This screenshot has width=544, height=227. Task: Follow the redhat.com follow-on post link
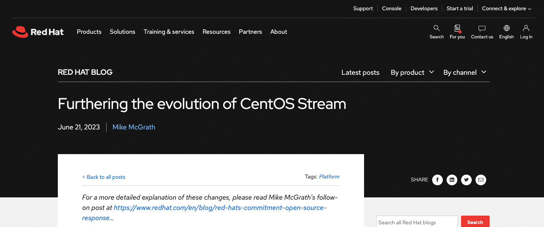tap(204, 213)
